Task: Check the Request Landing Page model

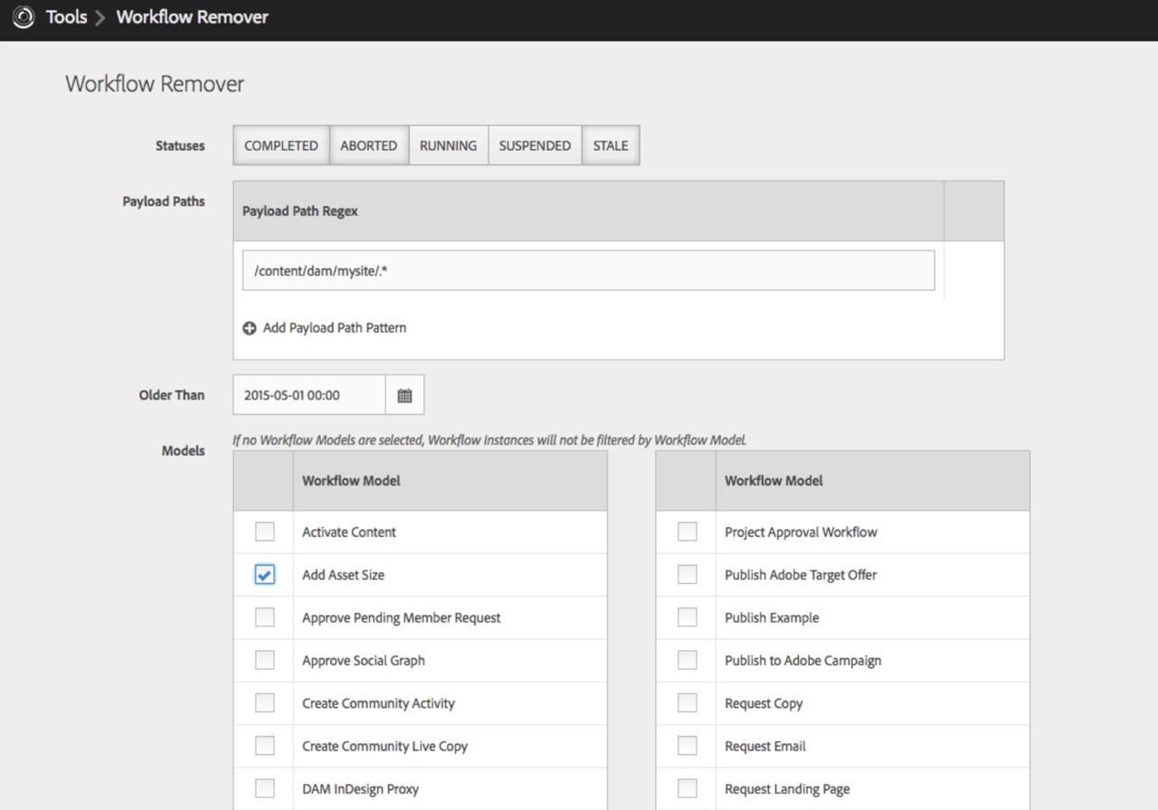Action: tap(688, 788)
